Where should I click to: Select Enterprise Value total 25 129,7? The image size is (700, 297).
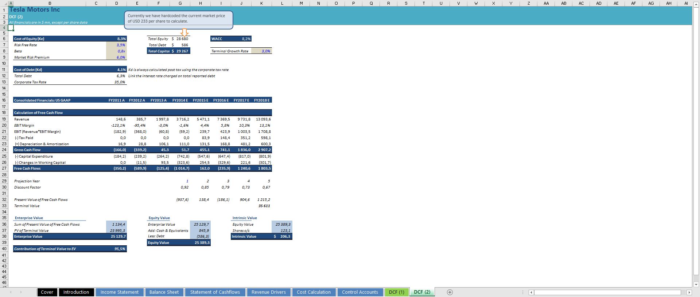point(116,237)
